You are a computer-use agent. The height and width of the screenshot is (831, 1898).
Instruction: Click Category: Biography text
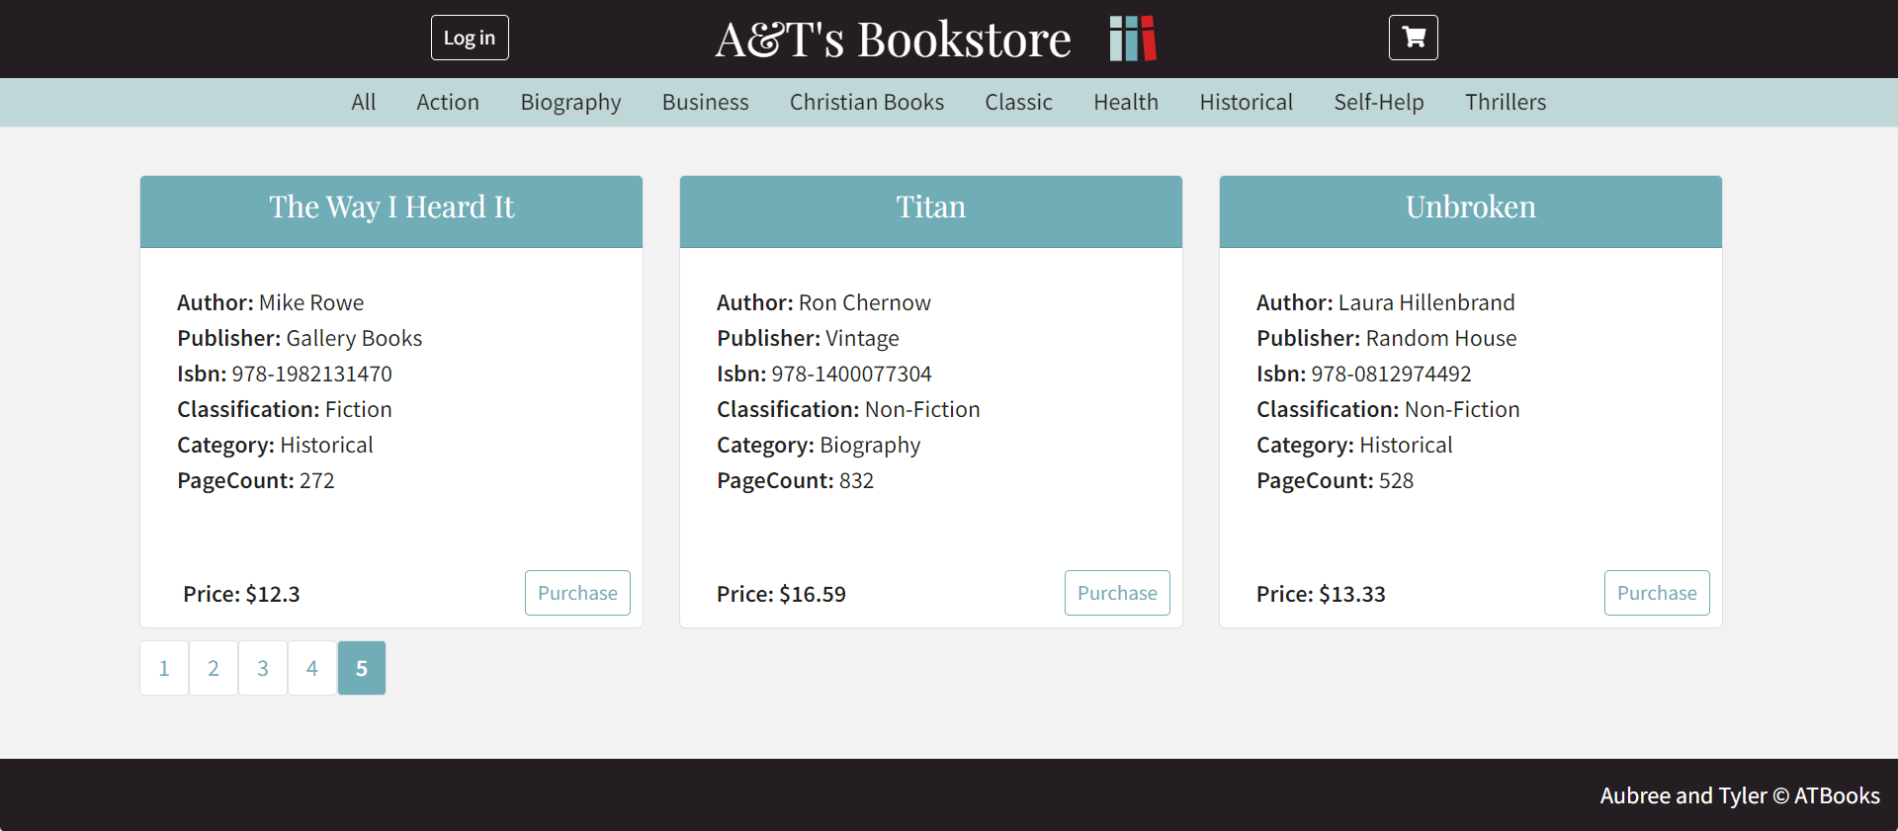[819, 446]
